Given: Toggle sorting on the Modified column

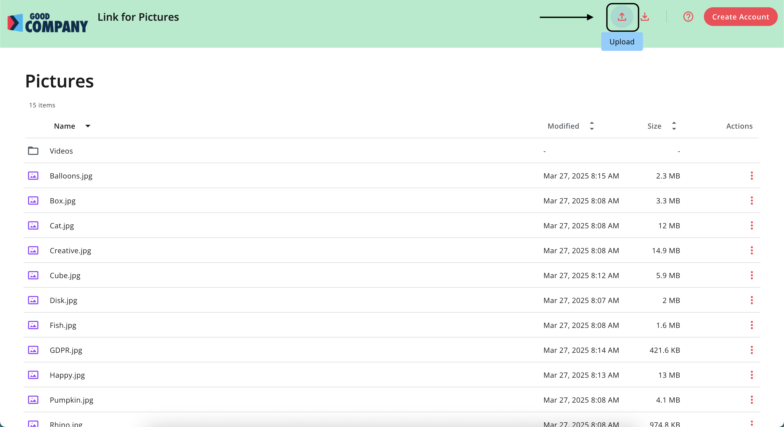Looking at the screenshot, I should [591, 126].
